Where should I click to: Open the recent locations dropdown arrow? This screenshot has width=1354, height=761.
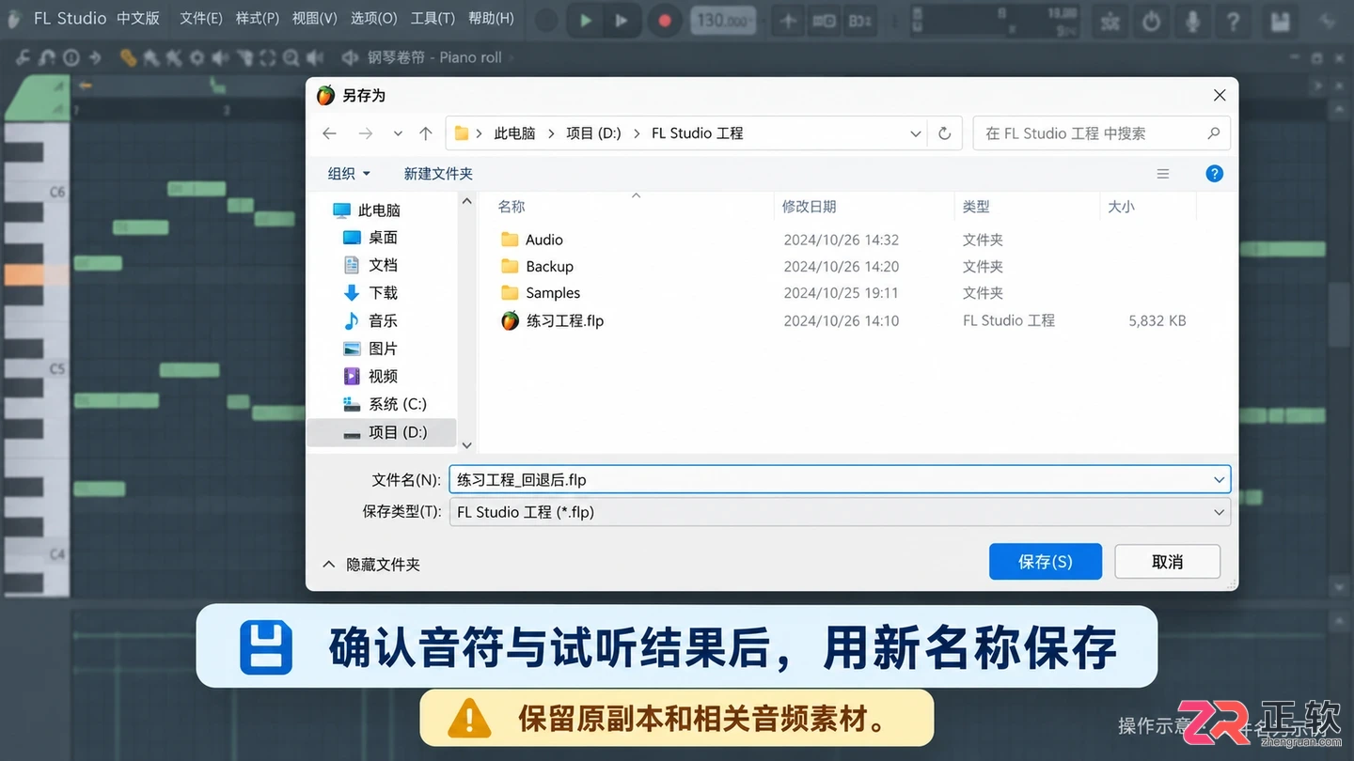coord(398,133)
